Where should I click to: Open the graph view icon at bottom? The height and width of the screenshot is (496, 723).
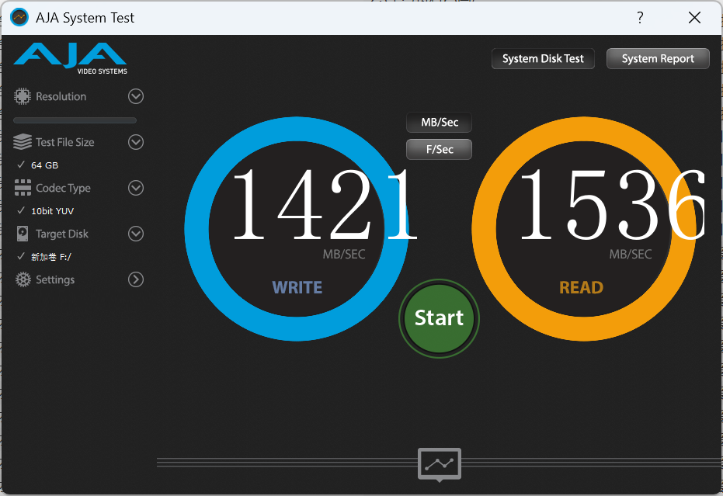click(440, 464)
